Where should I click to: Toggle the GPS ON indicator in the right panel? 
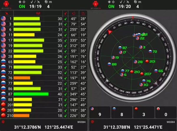click(111, 6)
